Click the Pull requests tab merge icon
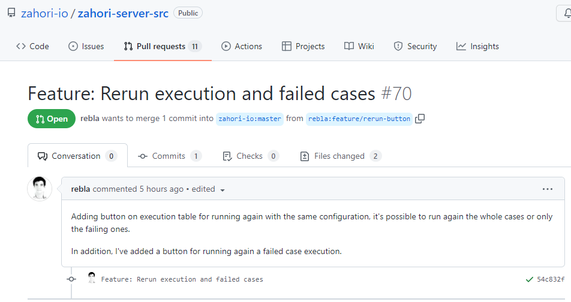This screenshot has height=302, width=571. coord(128,46)
